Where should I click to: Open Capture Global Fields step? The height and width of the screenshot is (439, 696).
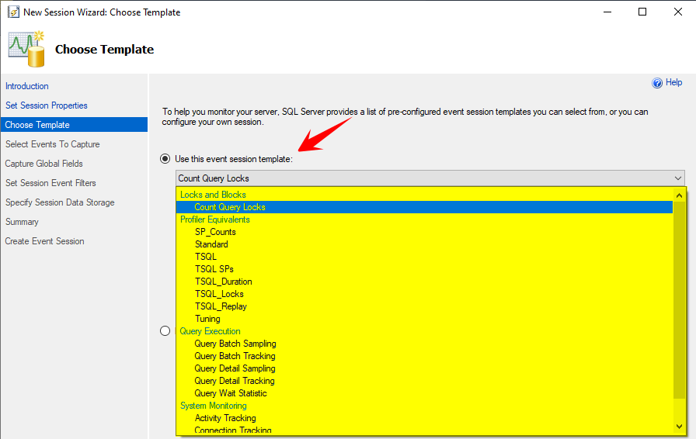[44, 164]
